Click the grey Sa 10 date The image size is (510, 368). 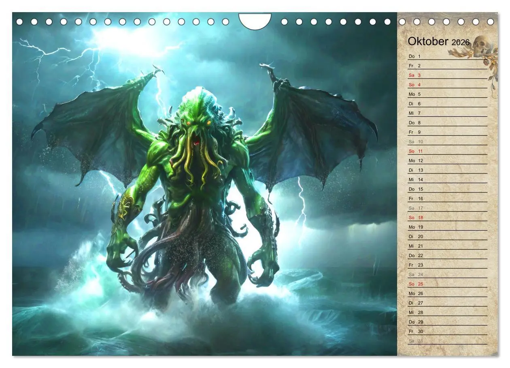[416, 142]
